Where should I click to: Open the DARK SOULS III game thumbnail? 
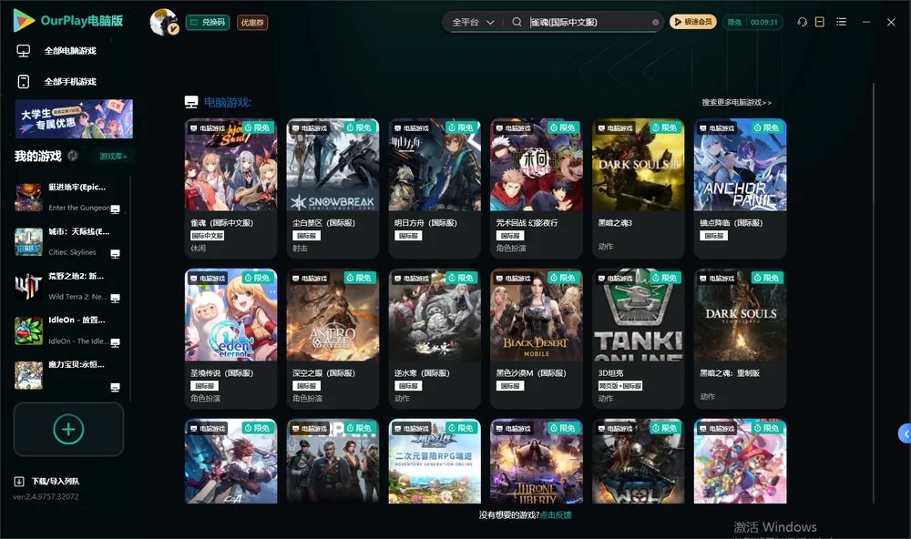click(x=638, y=165)
